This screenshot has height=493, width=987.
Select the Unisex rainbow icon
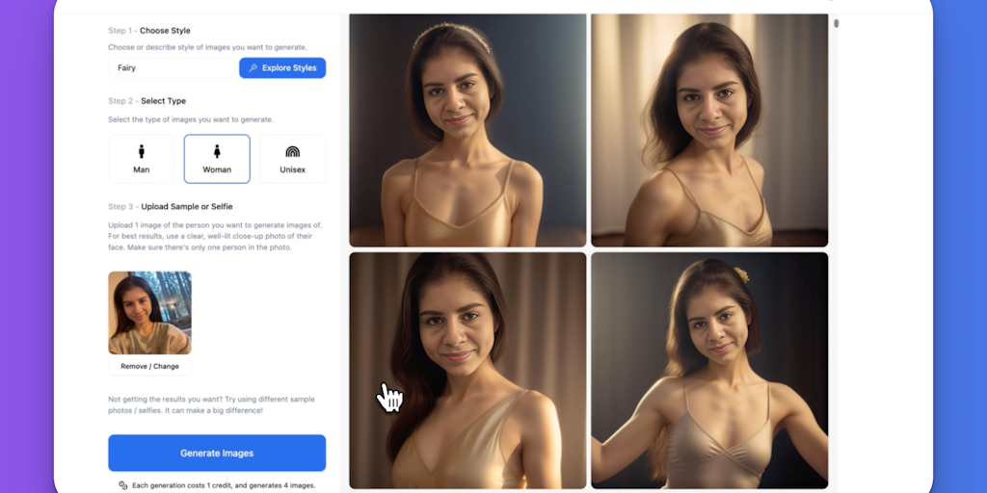293,151
